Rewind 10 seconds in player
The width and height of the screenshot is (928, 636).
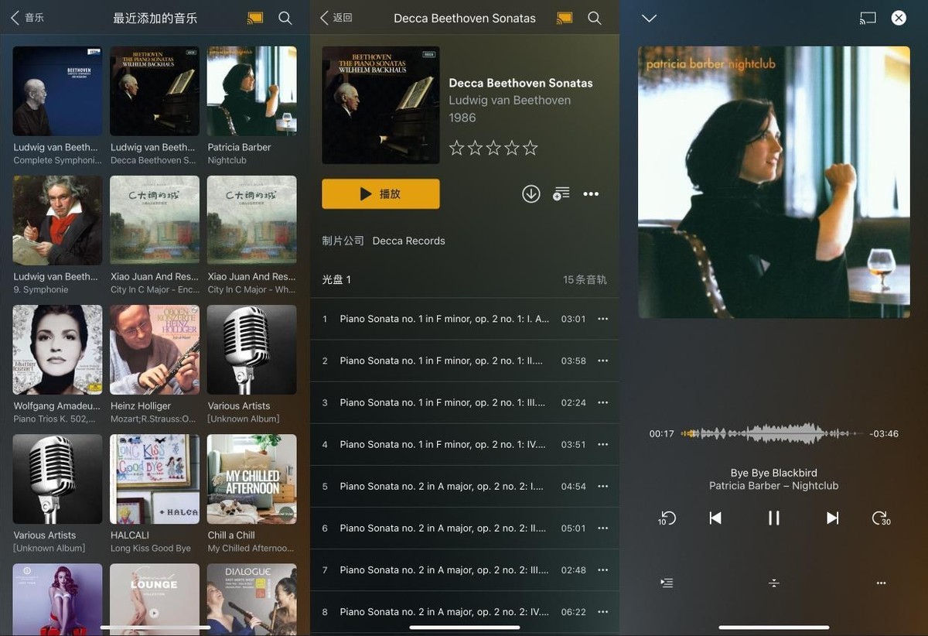coord(667,518)
